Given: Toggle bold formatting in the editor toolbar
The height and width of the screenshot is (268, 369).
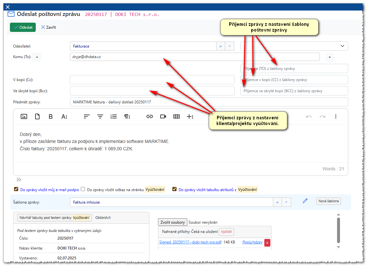Looking at the screenshot, I should click(50, 116).
